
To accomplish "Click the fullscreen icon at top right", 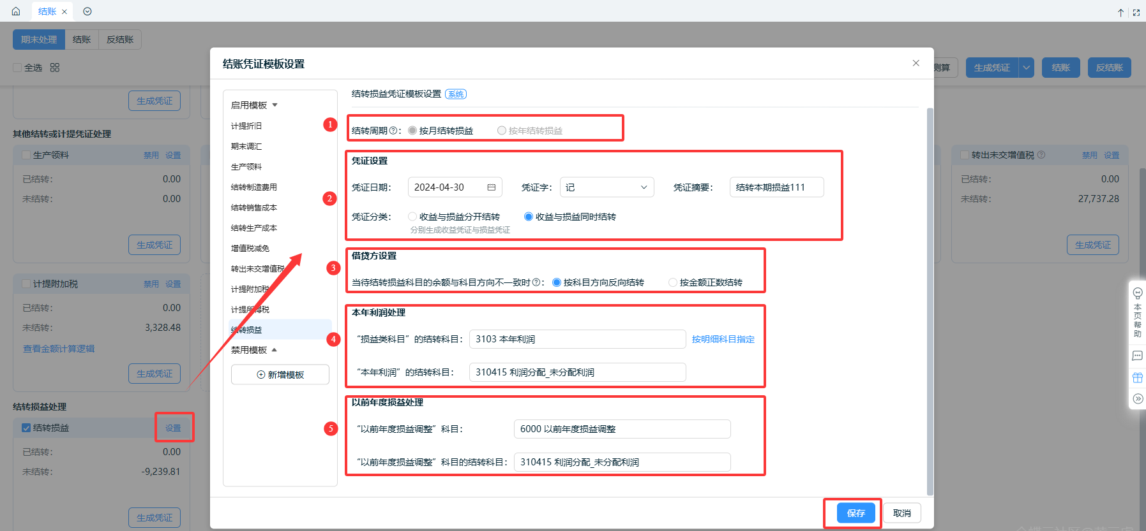I will 1136,12.
